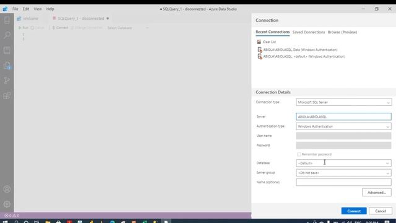Select ABIOLA\ABIOLASQL, Data (Windows Authentication) entry

[300, 50]
